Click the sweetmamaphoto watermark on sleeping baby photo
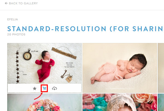 pyautogui.click(x=120, y=89)
